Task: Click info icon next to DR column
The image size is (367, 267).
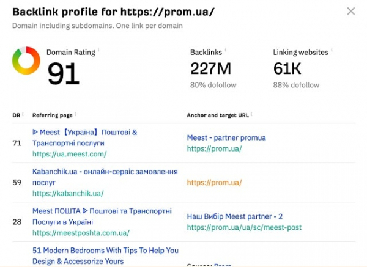Action: pos(24,114)
